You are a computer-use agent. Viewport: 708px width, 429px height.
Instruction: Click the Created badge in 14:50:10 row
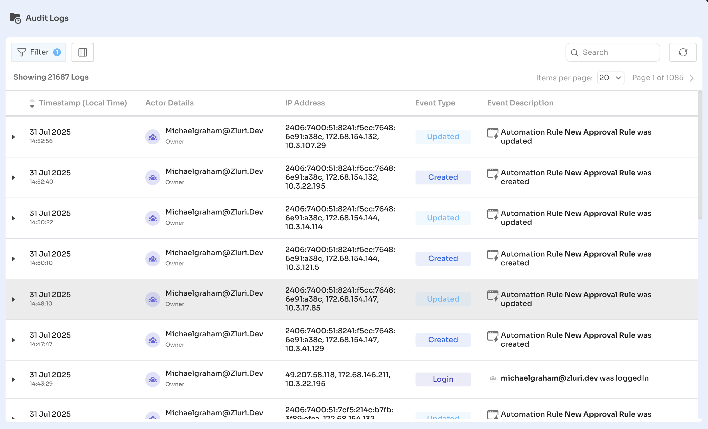tap(443, 258)
